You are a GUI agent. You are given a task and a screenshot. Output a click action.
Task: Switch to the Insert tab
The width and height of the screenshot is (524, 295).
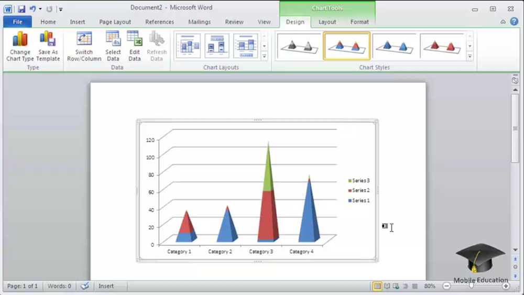pyautogui.click(x=77, y=21)
